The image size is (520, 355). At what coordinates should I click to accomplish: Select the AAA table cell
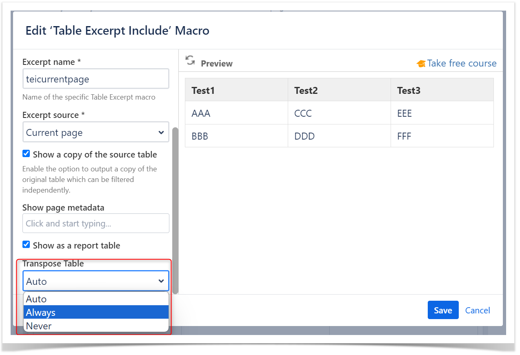point(201,113)
